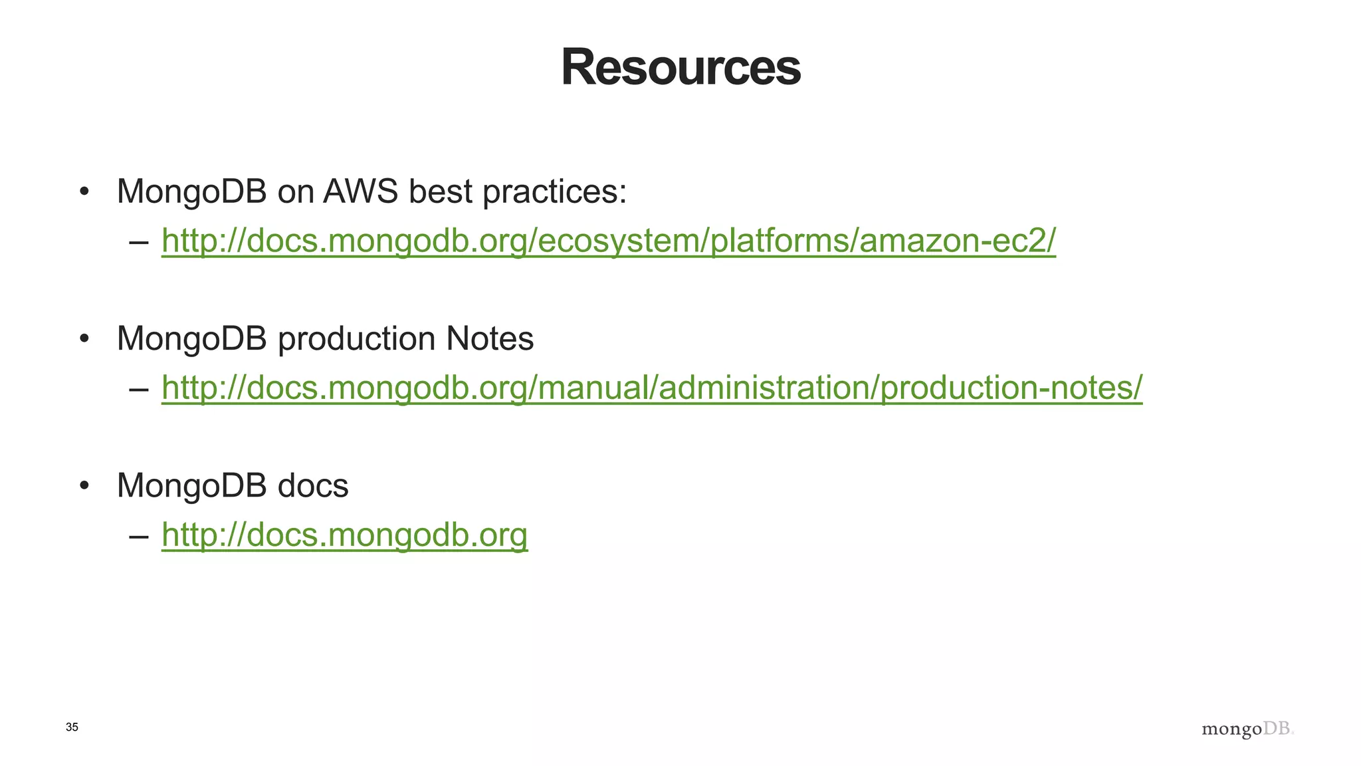Select the "MongoDB docs" bullet text
The image size is (1361, 766).
tap(233, 485)
